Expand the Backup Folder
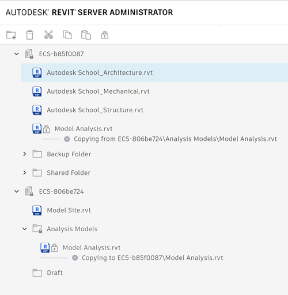 point(25,154)
